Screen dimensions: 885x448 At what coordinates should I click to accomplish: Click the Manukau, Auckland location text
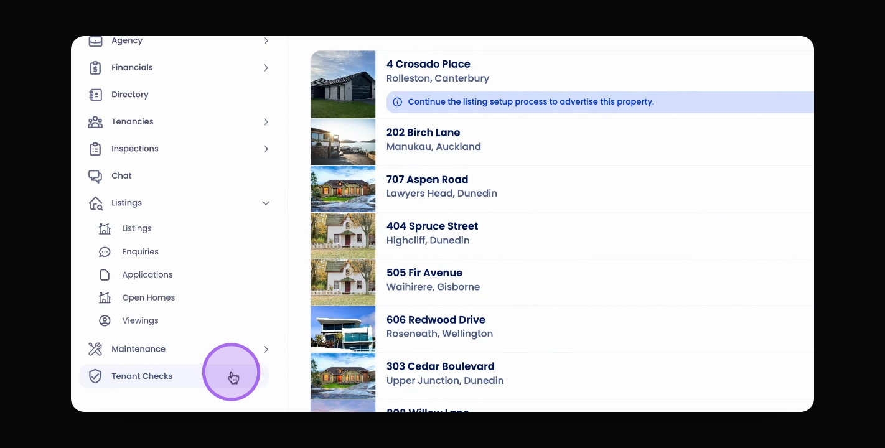(434, 147)
